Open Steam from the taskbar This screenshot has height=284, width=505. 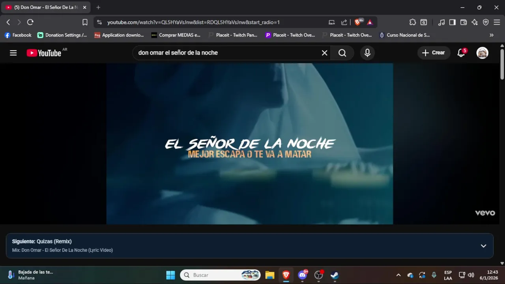[x=335, y=275]
